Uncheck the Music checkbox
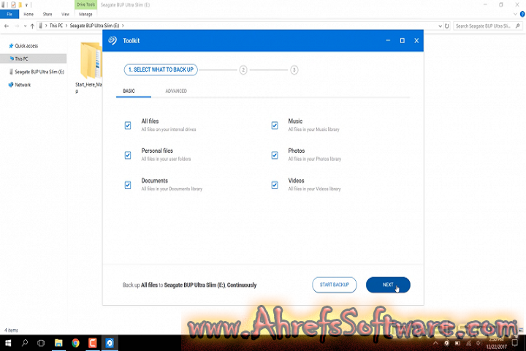The width and height of the screenshot is (526, 351). pyautogui.click(x=275, y=126)
